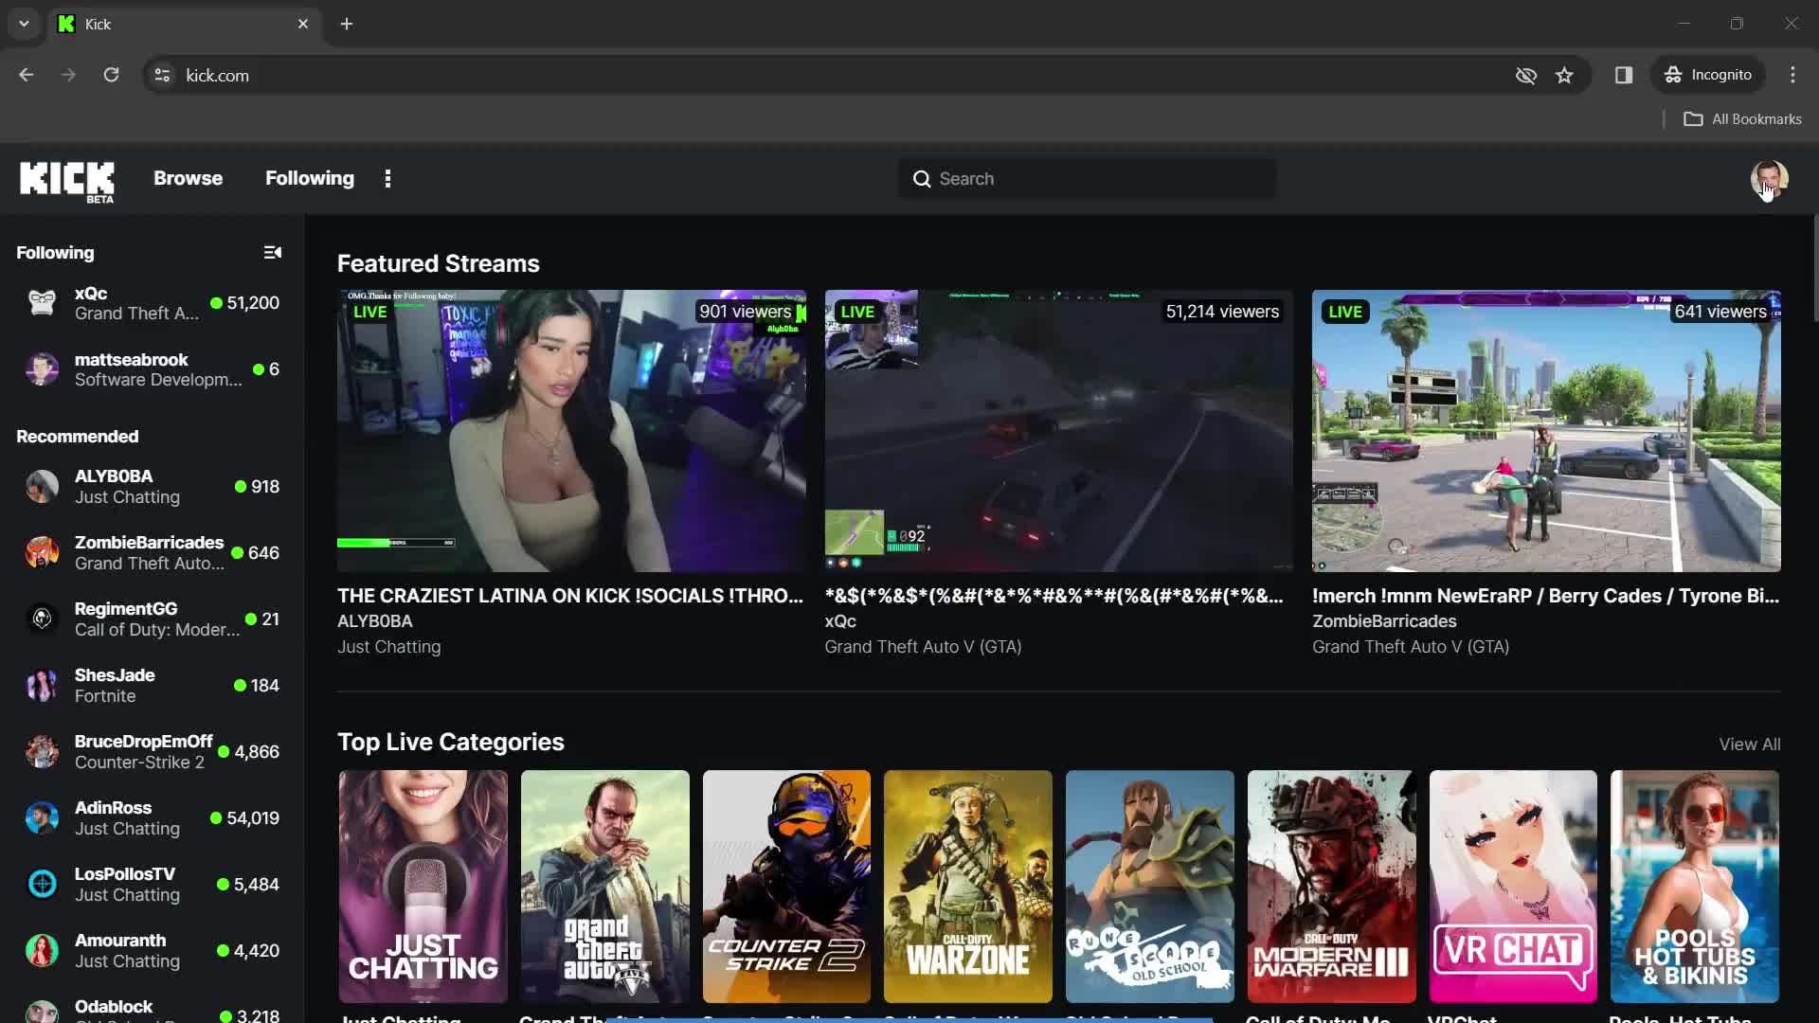Click the user profile icon
Screen dimensions: 1819x1023
[x=1771, y=179]
